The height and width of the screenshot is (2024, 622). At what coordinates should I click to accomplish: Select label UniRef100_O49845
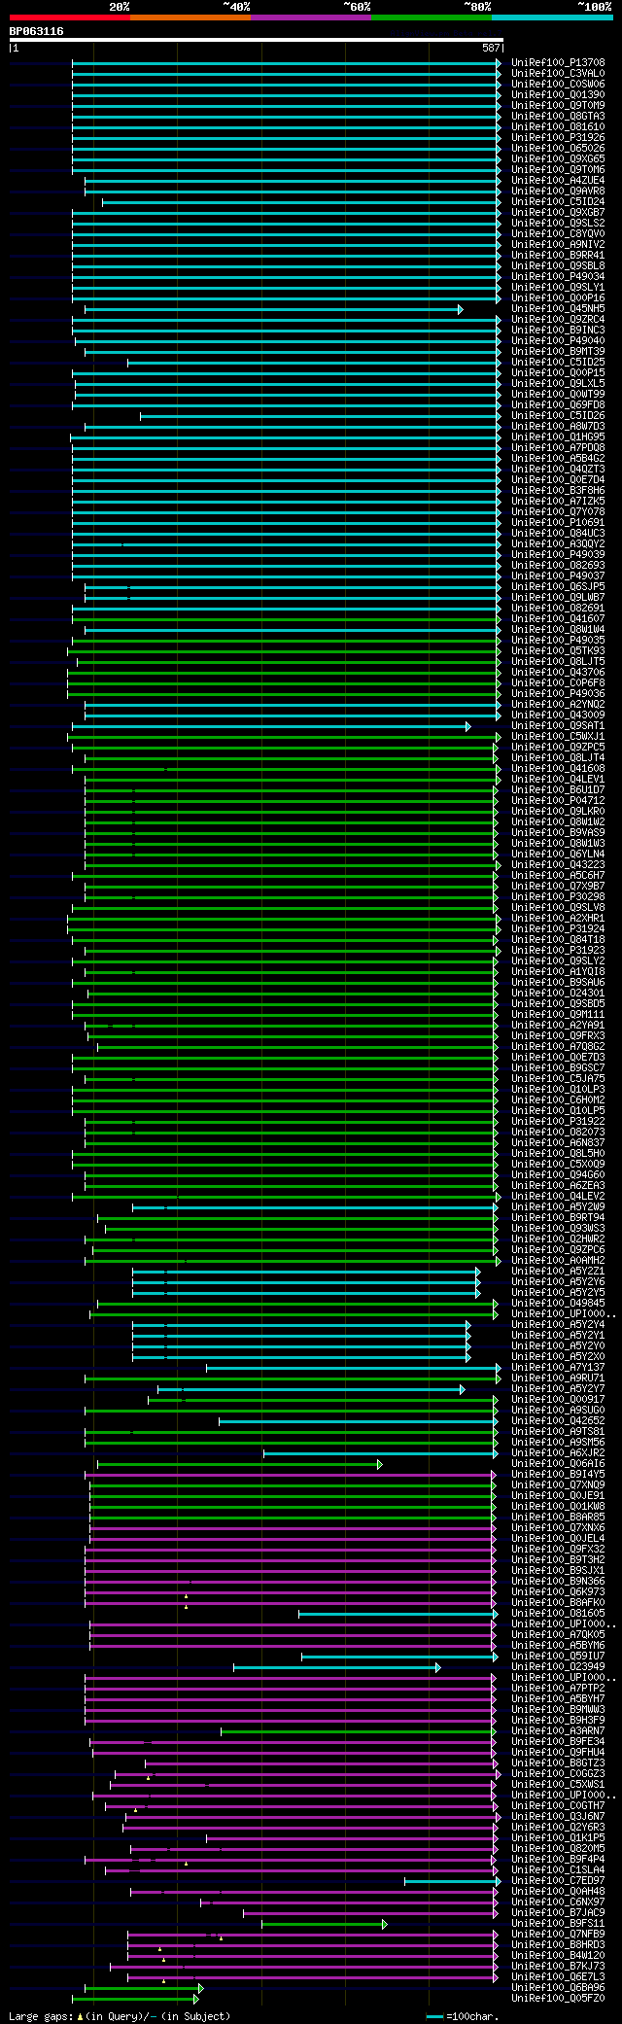pyautogui.click(x=558, y=1304)
